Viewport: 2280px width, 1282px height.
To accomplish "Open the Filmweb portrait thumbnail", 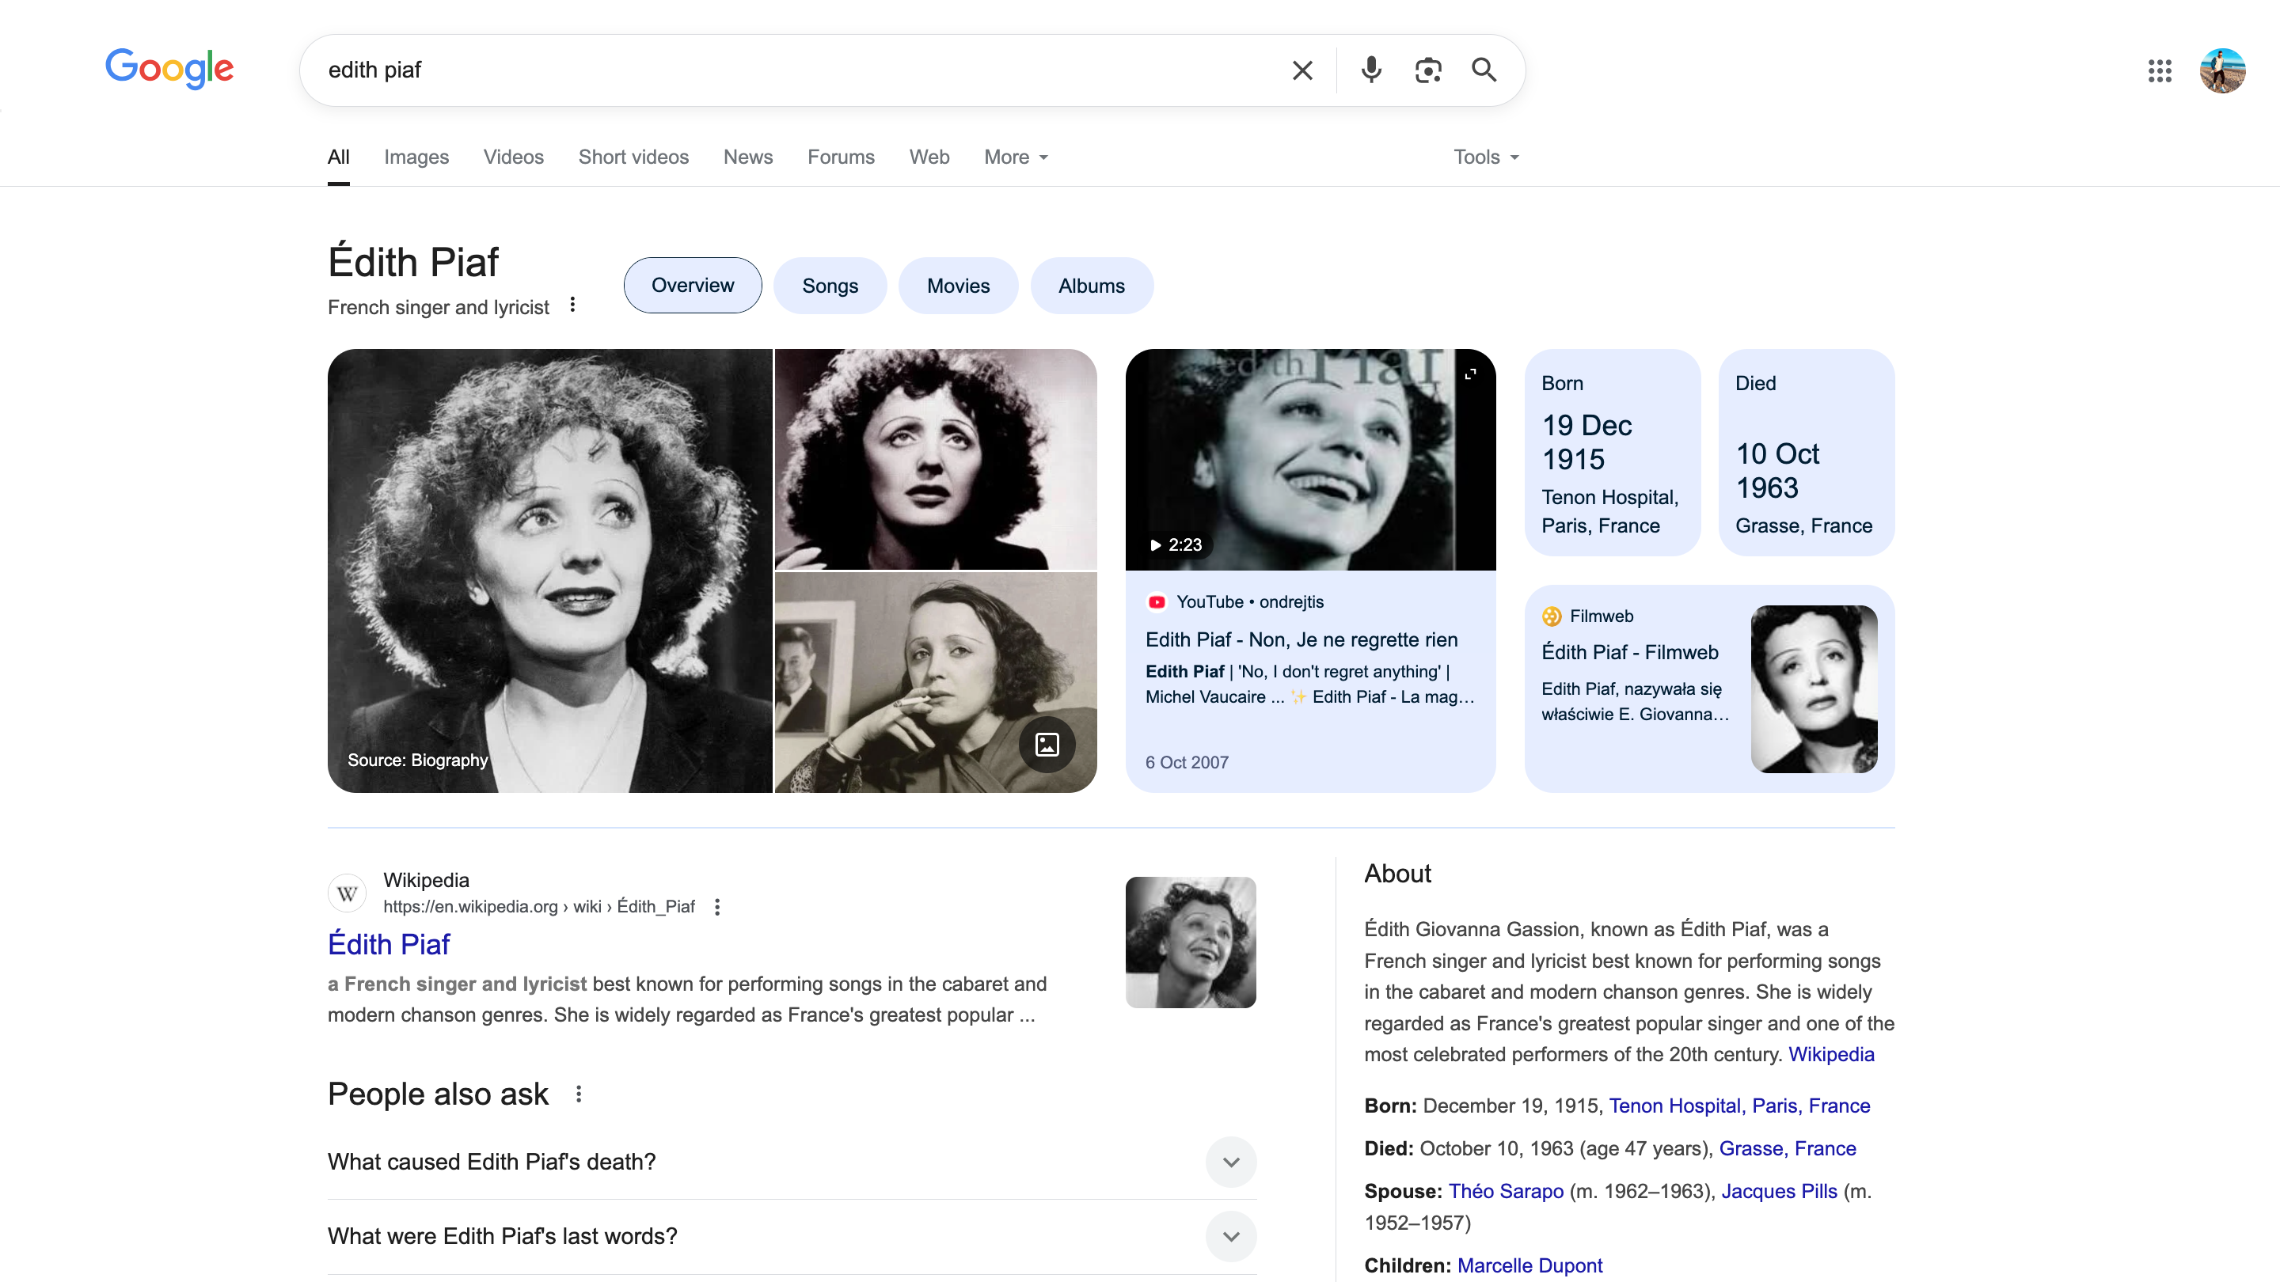I will click(x=1814, y=689).
